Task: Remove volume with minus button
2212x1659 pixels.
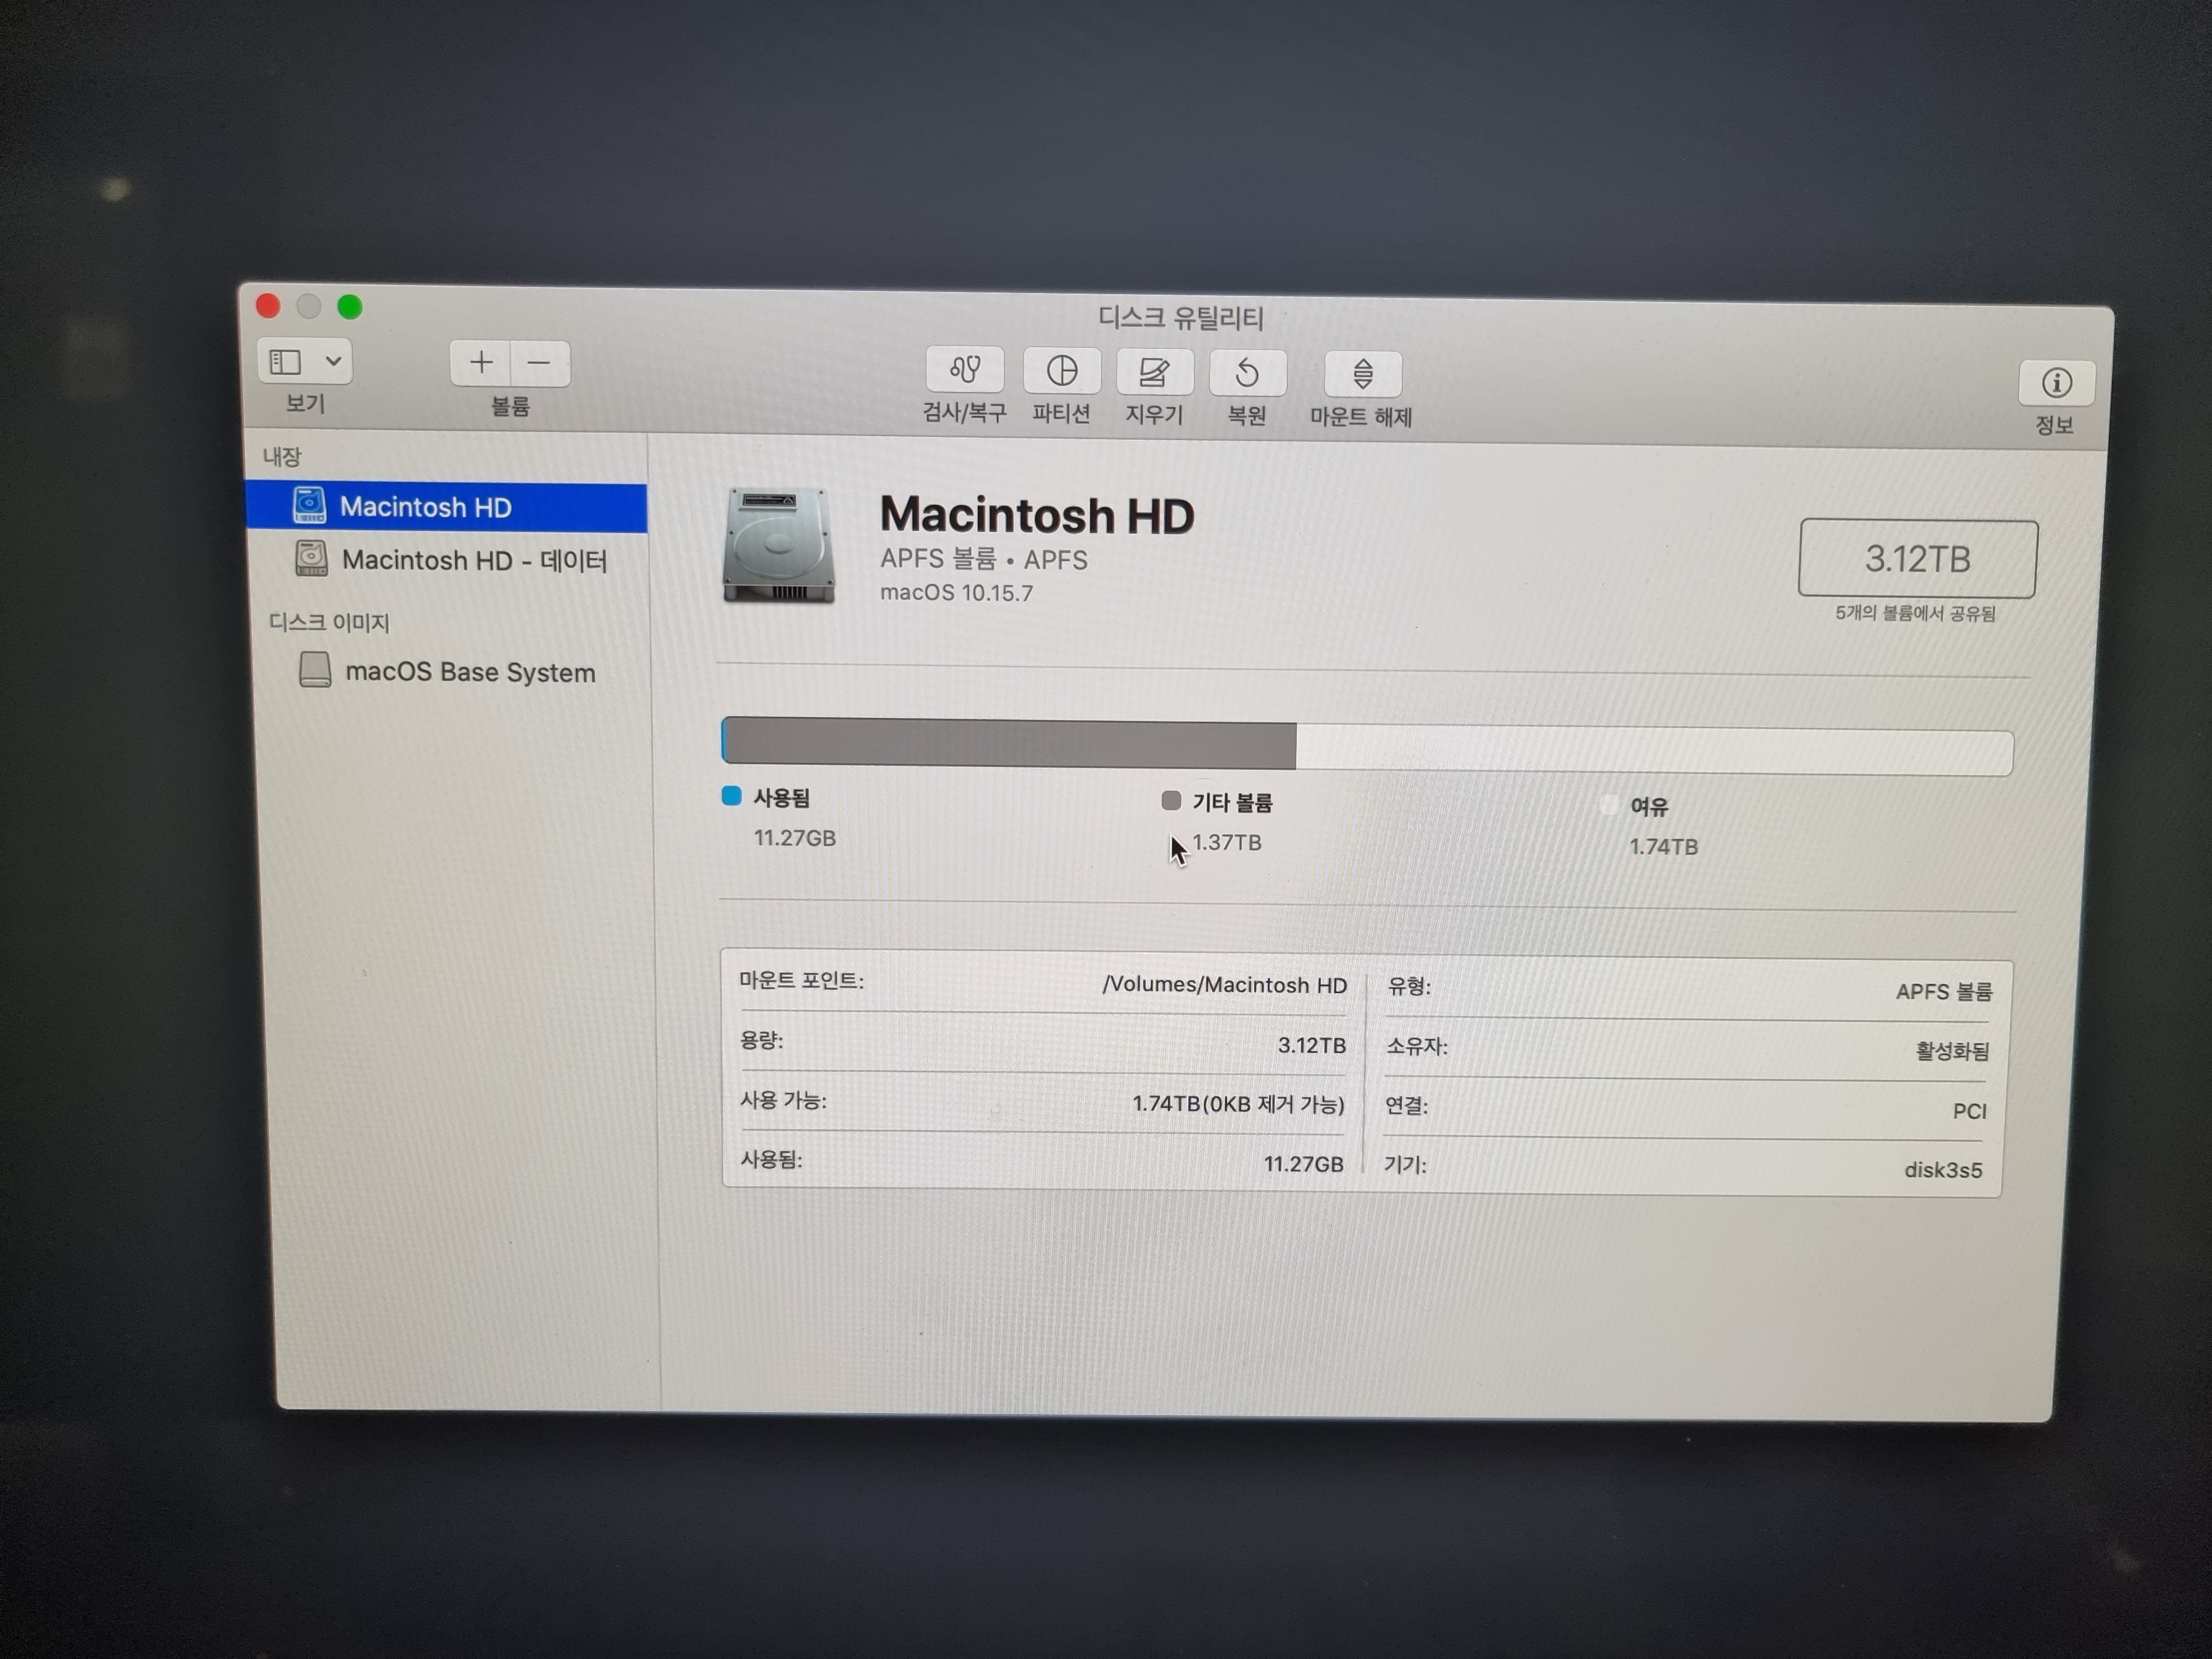Action: (x=540, y=363)
